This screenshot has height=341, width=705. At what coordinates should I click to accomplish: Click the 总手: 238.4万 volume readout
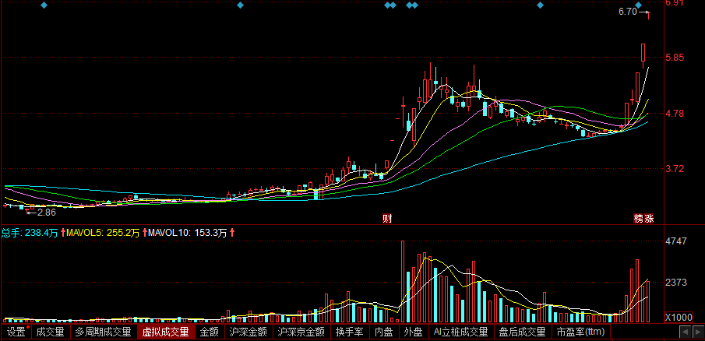point(30,233)
